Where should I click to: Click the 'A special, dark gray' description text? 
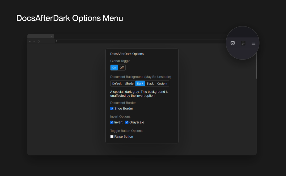click(x=139, y=94)
